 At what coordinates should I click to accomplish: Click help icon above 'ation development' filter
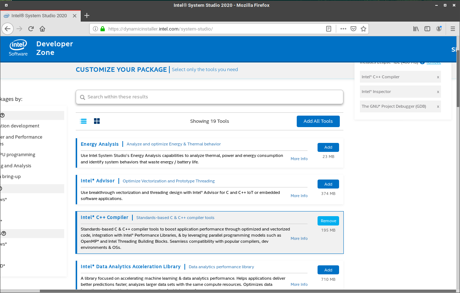pyautogui.click(x=3, y=115)
